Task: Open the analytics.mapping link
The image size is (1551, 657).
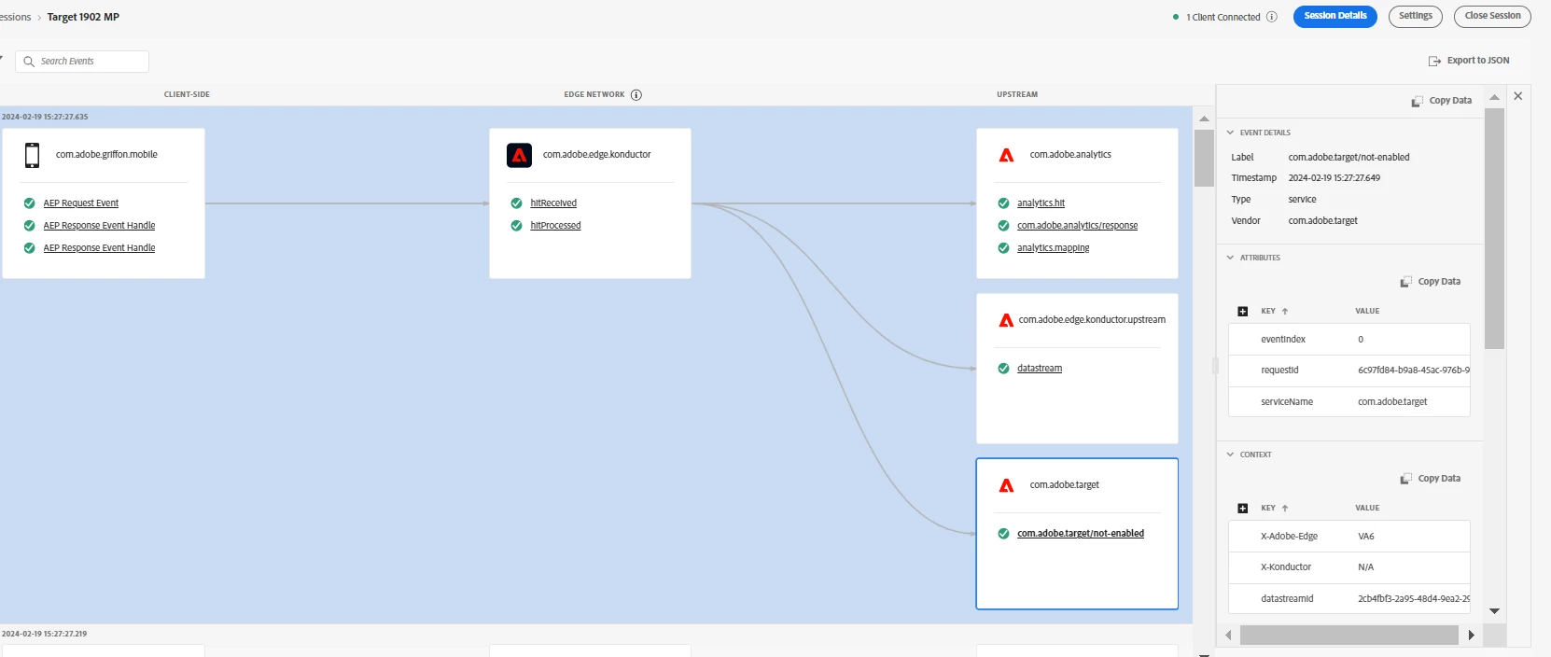Action: pyautogui.click(x=1053, y=248)
